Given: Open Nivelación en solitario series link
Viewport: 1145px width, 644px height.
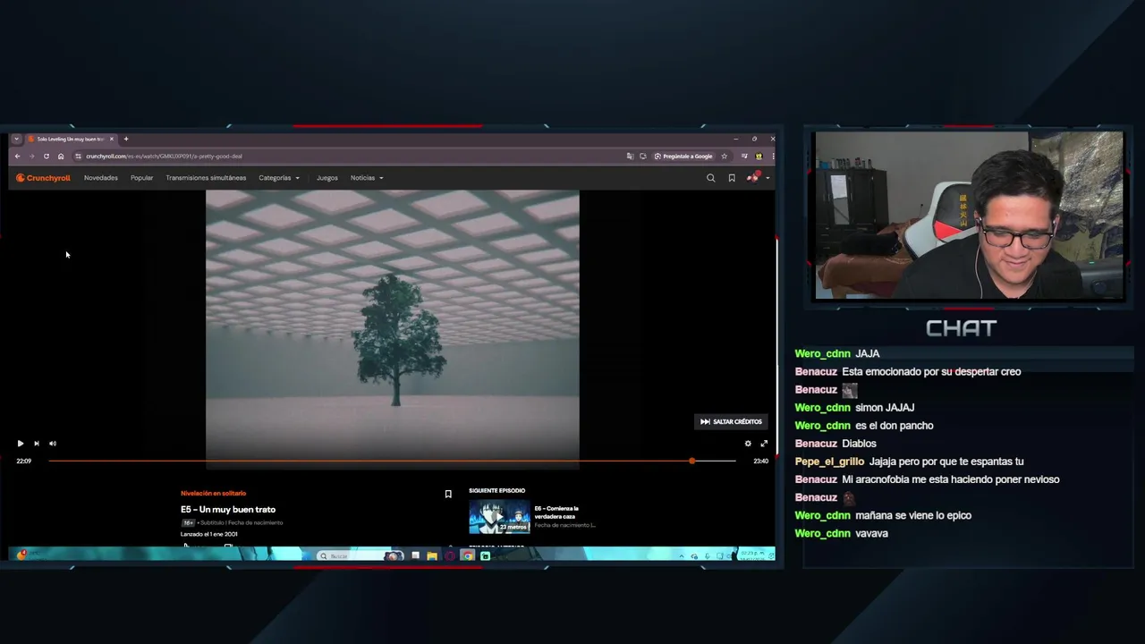Looking at the screenshot, I should [x=213, y=493].
